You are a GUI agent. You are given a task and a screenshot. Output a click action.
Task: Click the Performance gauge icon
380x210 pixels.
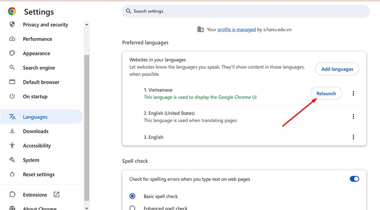[12, 39]
